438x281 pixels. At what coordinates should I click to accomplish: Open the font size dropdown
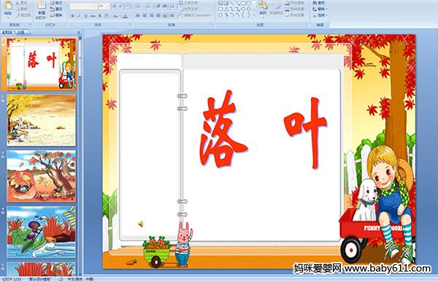coord(108,6)
